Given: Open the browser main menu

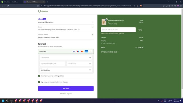Looking at the screenshot, I should point(181,6).
